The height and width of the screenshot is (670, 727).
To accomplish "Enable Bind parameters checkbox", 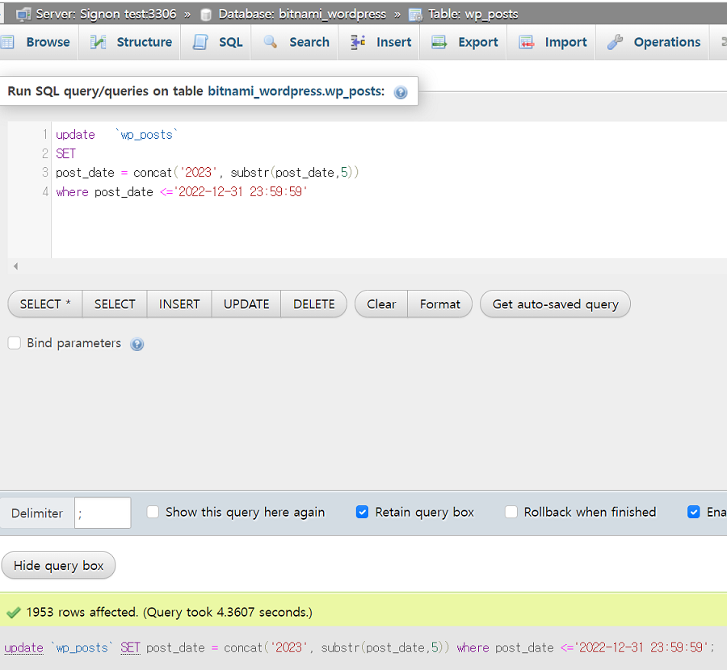I will tap(15, 343).
